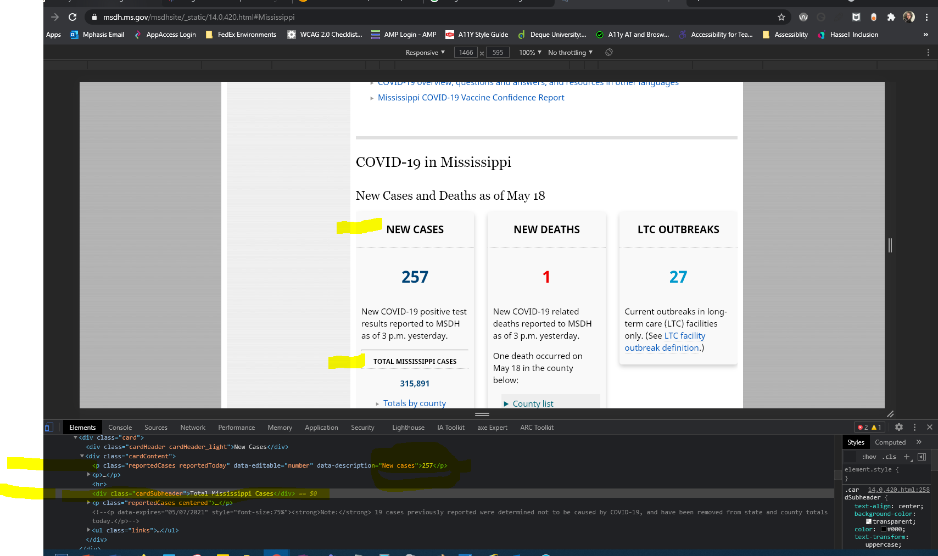Image resolution: width=938 pixels, height=556 pixels.
Task: Show hidden bookmarks with the » chevron
Action: tap(926, 35)
